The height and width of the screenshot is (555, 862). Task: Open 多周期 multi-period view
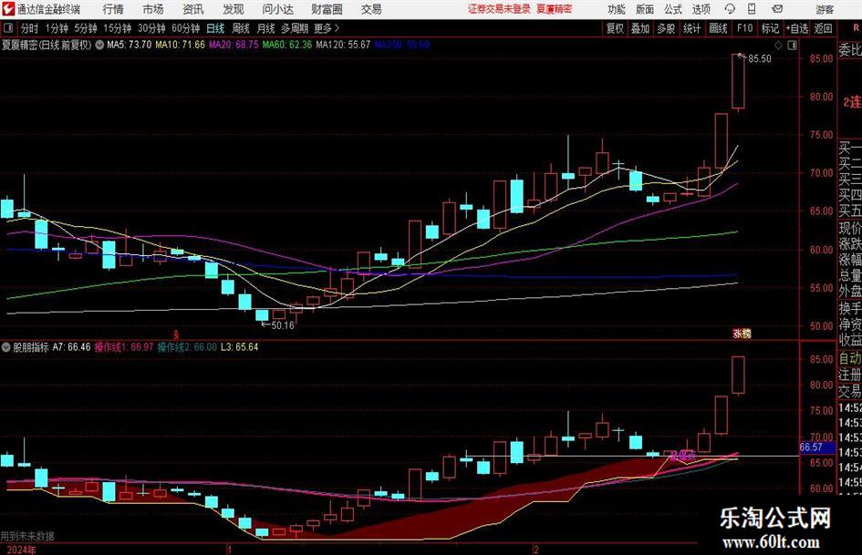click(x=295, y=28)
